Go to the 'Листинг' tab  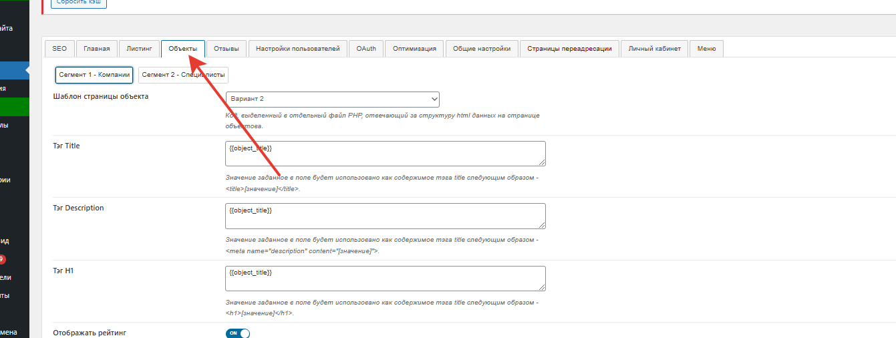[x=139, y=49]
